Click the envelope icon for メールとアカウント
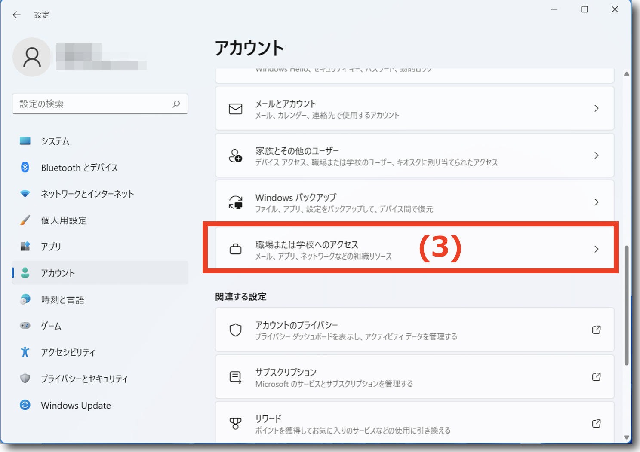This screenshot has width=640, height=452. [235, 109]
